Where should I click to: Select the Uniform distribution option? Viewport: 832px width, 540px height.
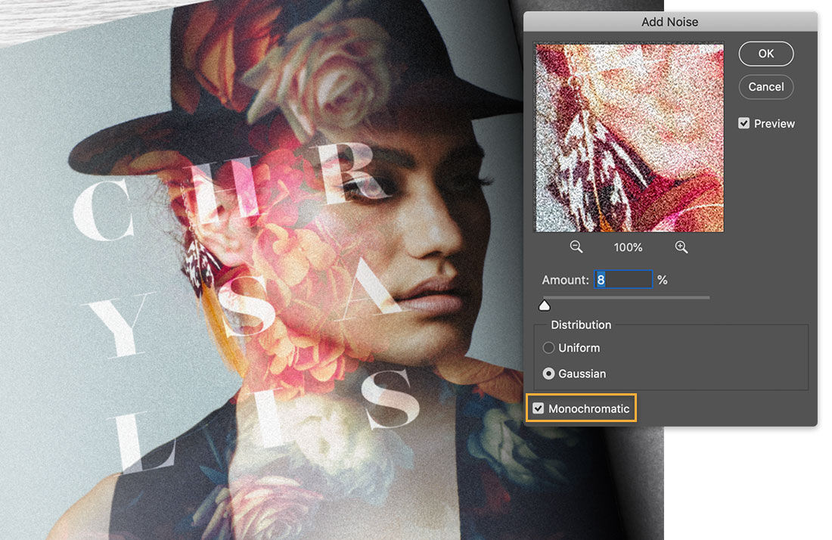pos(549,348)
